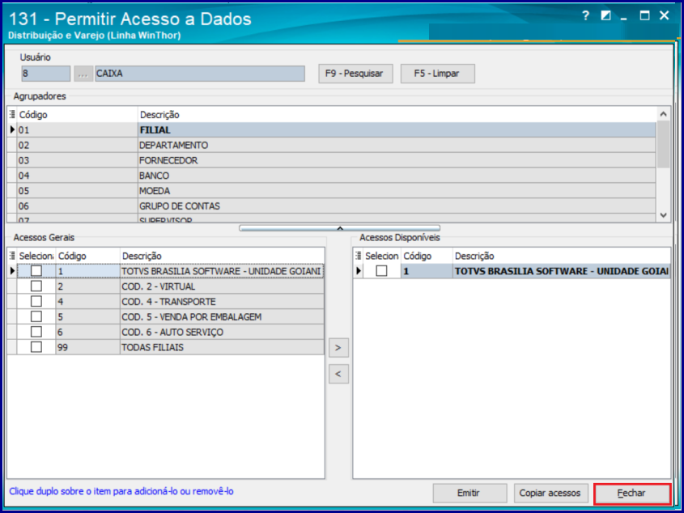The width and height of the screenshot is (684, 513).
Task: Click scroll up arrow of Agrupadores list
Action: [664, 114]
